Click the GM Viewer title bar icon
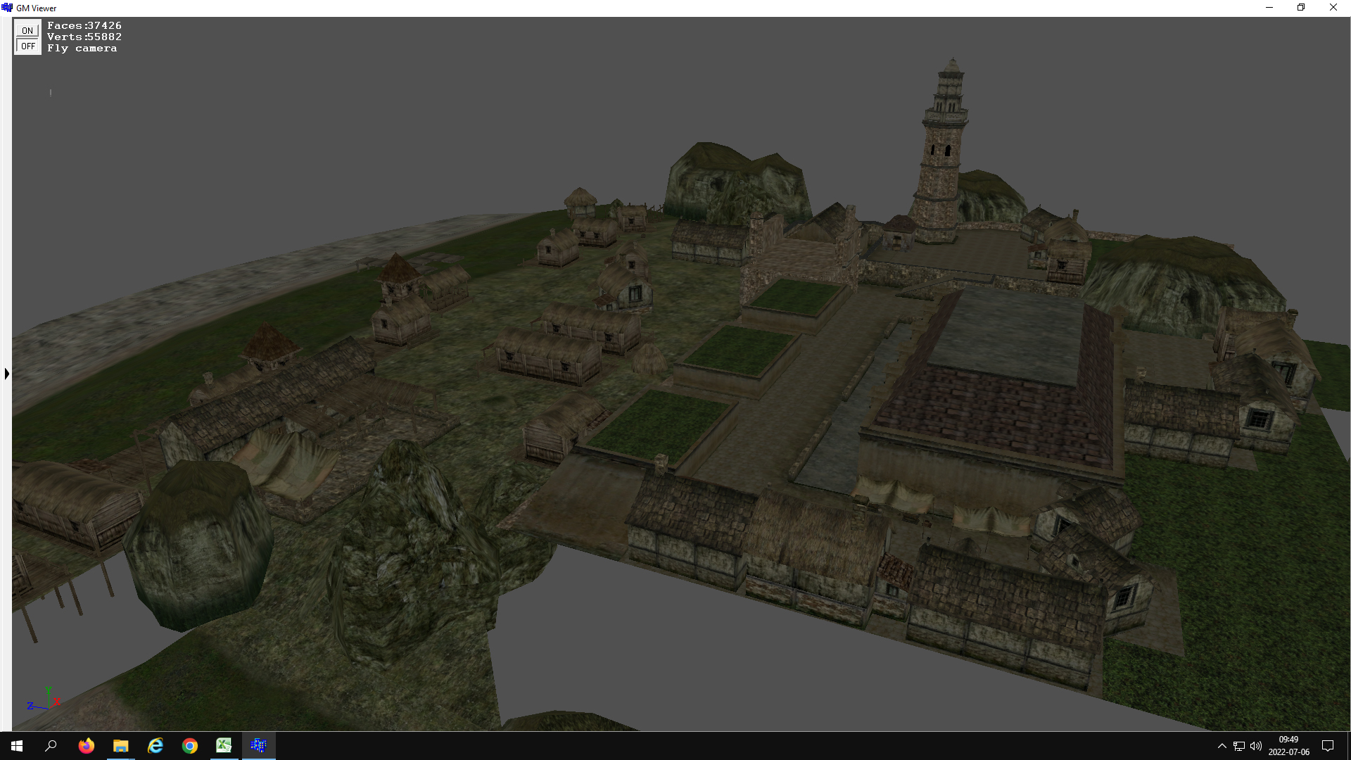The width and height of the screenshot is (1351, 760). (7, 8)
